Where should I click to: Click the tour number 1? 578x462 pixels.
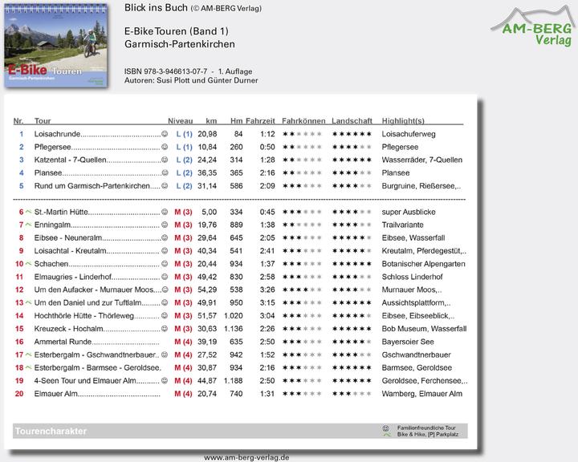click(22, 134)
